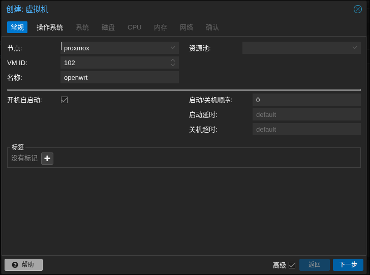Screen dimensions: 370x275
Task: Click the 返回 button
Action: 315,265
